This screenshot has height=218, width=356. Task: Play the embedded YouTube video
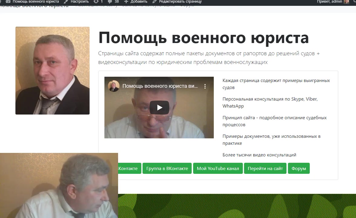[159, 107]
